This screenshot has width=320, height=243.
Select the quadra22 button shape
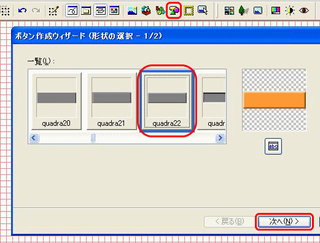[167, 101]
